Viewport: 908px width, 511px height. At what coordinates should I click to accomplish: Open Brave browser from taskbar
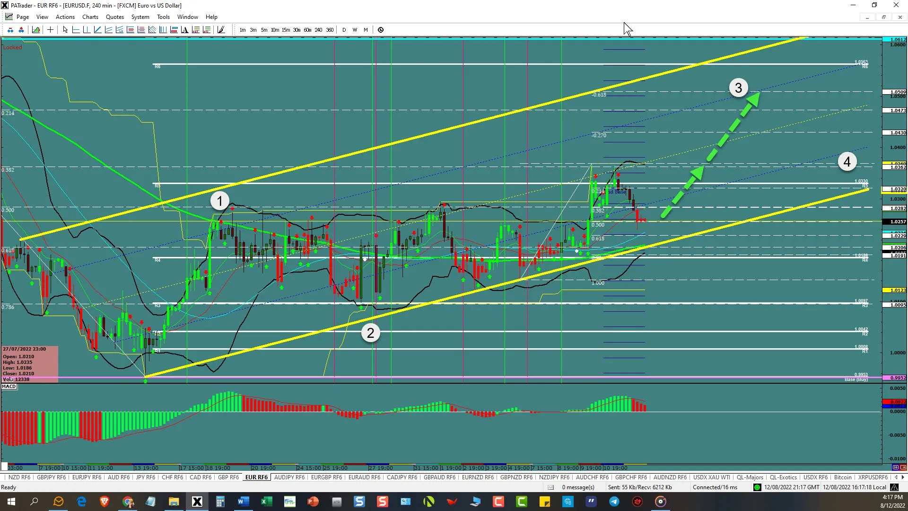tap(104, 502)
